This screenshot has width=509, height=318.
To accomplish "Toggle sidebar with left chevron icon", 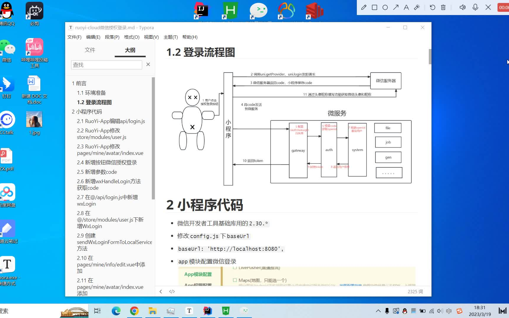I will click(x=161, y=291).
